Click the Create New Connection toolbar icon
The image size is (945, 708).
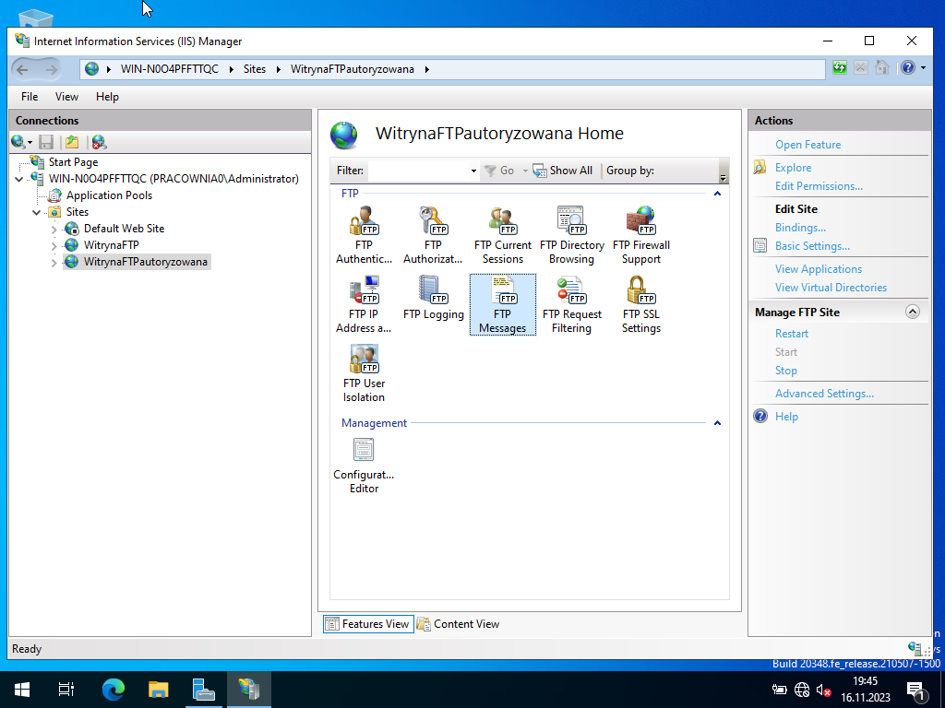tap(18, 142)
